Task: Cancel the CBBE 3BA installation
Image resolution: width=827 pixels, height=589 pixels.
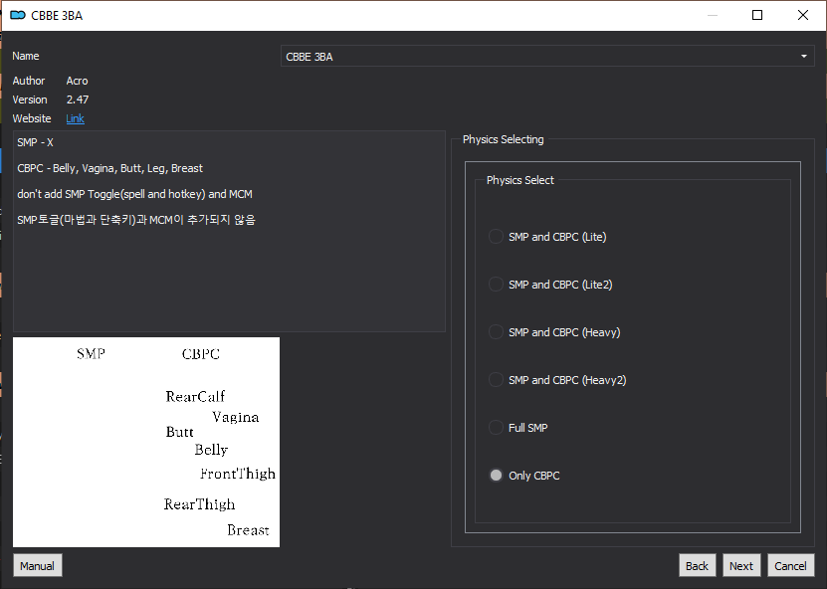Action: click(x=790, y=566)
